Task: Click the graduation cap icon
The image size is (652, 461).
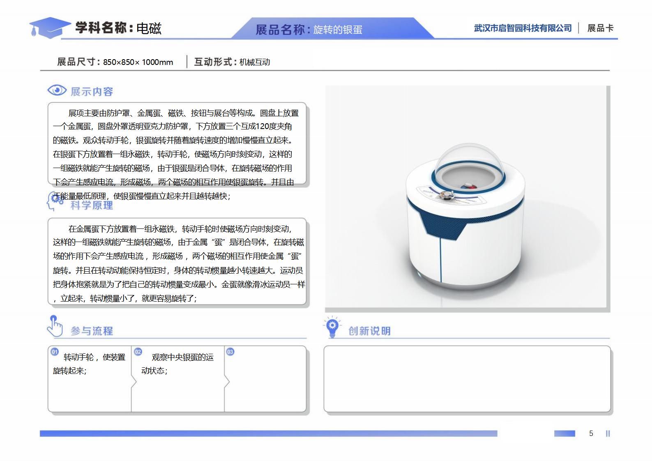Action: click(50, 28)
